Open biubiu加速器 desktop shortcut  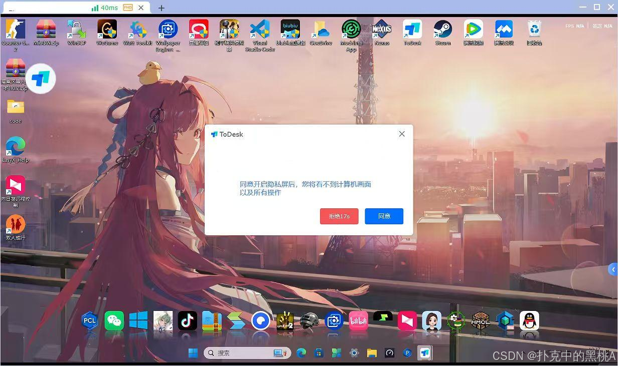(x=290, y=33)
